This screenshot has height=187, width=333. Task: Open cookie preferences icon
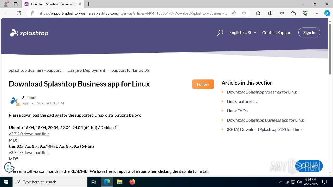point(9,167)
